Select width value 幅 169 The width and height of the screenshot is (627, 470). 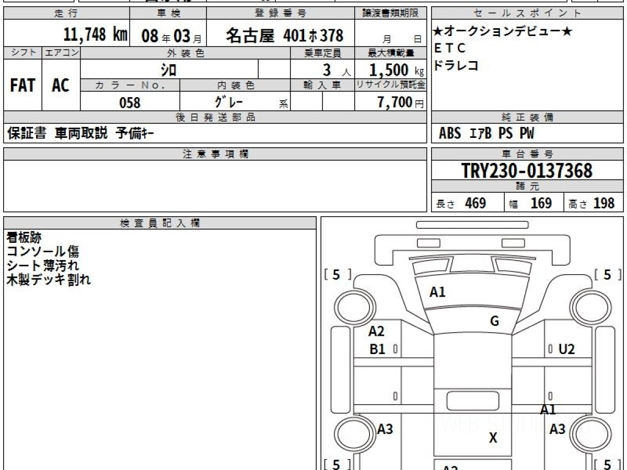pos(530,203)
